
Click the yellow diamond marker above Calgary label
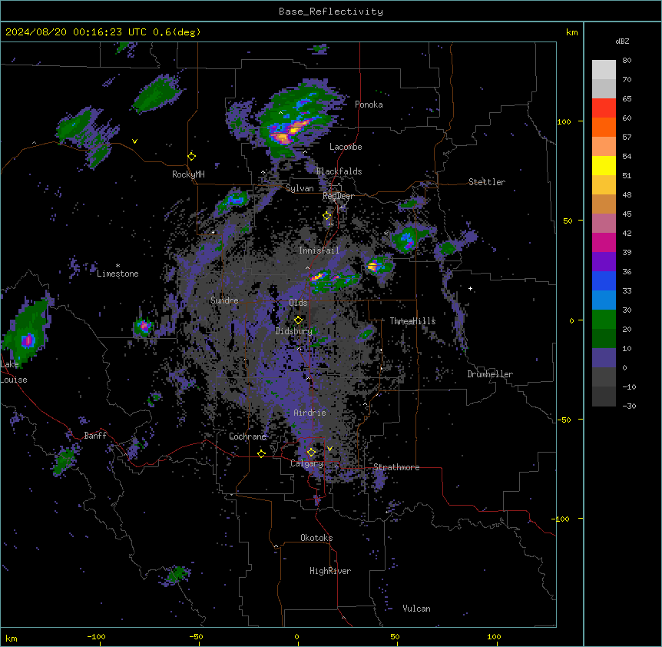click(311, 453)
